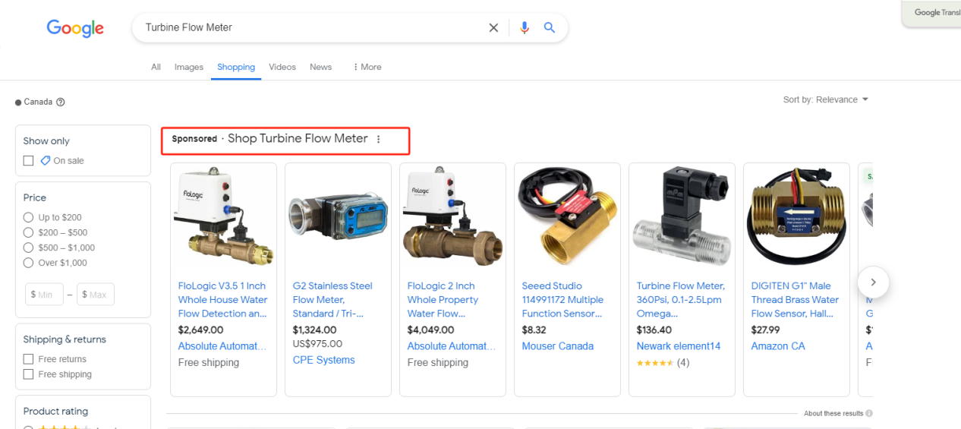961x429 pixels.
Task: Visit the CPE Systems seller link
Action: (x=323, y=360)
